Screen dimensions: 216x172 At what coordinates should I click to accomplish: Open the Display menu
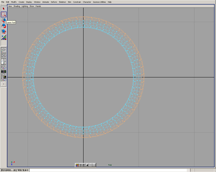[x=29, y=2]
